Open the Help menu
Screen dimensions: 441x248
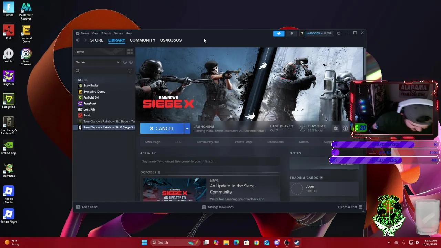click(x=129, y=33)
